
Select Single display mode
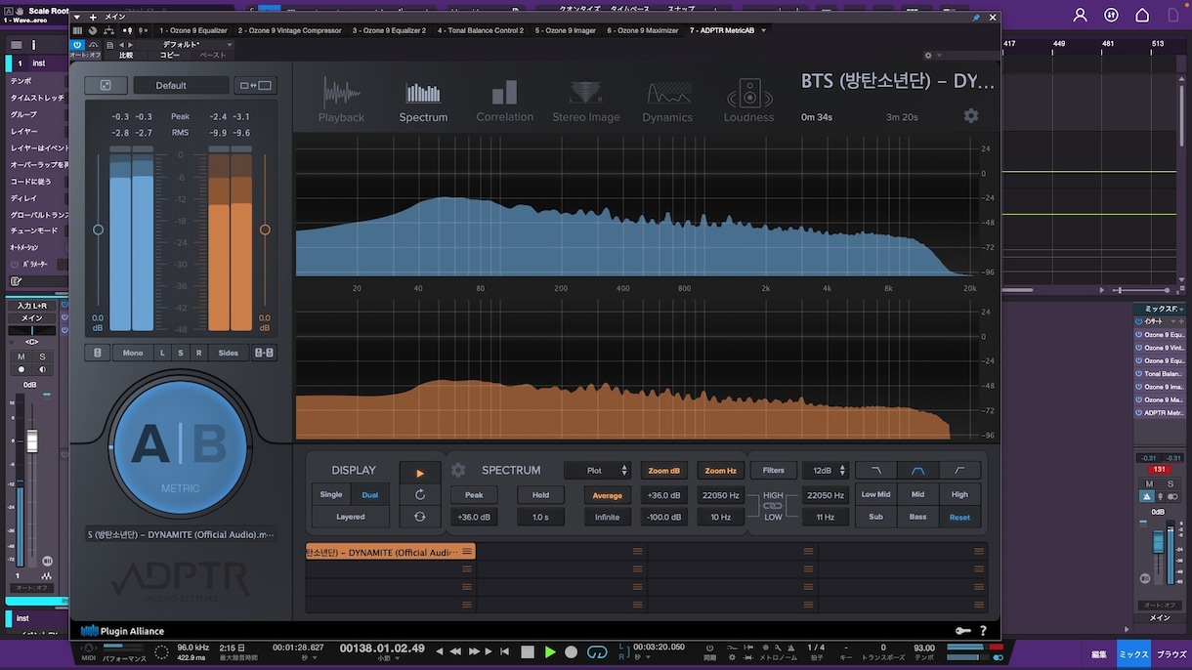coord(331,494)
